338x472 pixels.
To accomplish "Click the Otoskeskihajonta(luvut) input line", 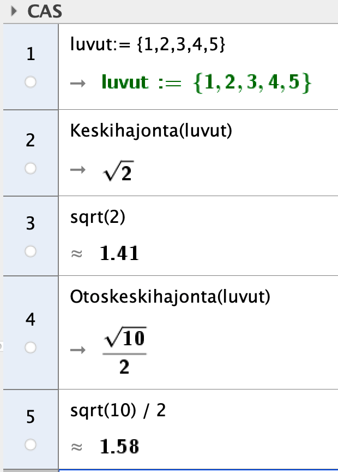I will [170, 297].
